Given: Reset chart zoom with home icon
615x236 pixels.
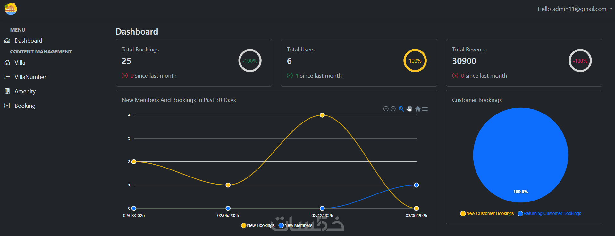Looking at the screenshot, I should pyautogui.click(x=417, y=109).
